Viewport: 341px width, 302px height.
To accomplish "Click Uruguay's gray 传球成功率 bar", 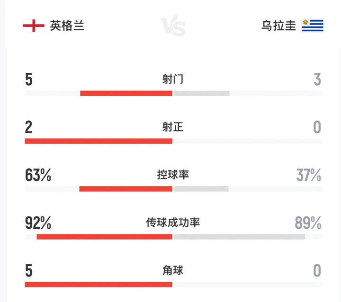I will point(239,236).
